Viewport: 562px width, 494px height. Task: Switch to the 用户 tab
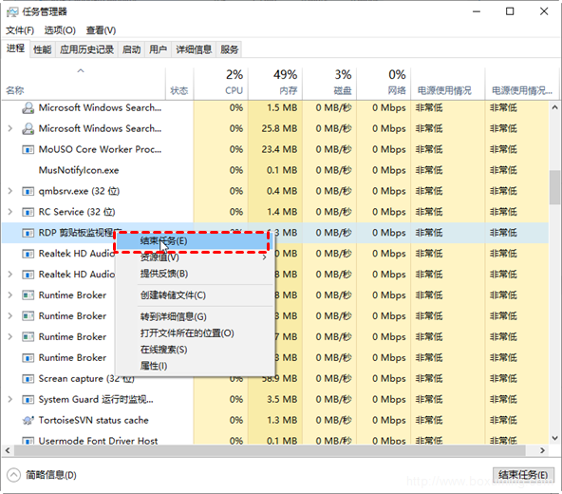click(158, 49)
